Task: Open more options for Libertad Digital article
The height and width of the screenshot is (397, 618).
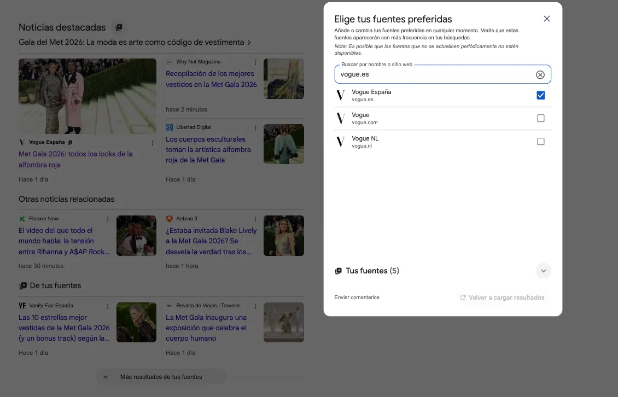Action: pyautogui.click(x=255, y=128)
